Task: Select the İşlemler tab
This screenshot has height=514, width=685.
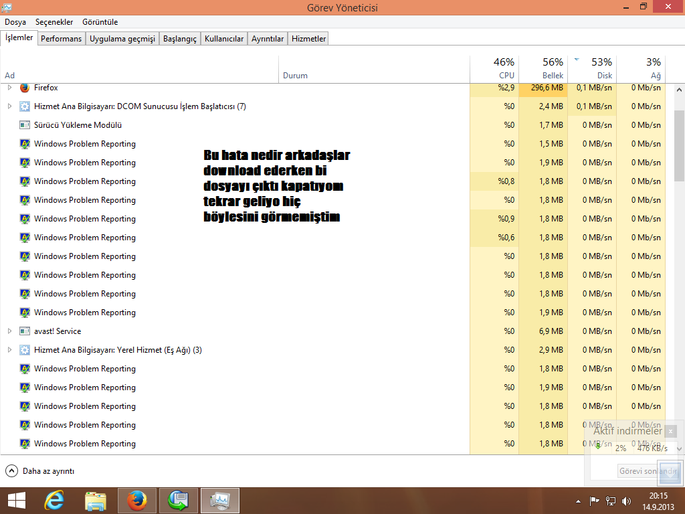Action: click(19, 37)
